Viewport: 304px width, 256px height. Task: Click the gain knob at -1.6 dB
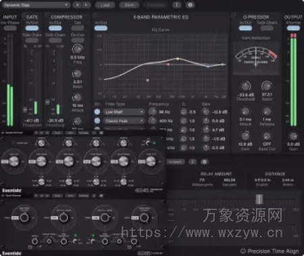click(x=206, y=138)
